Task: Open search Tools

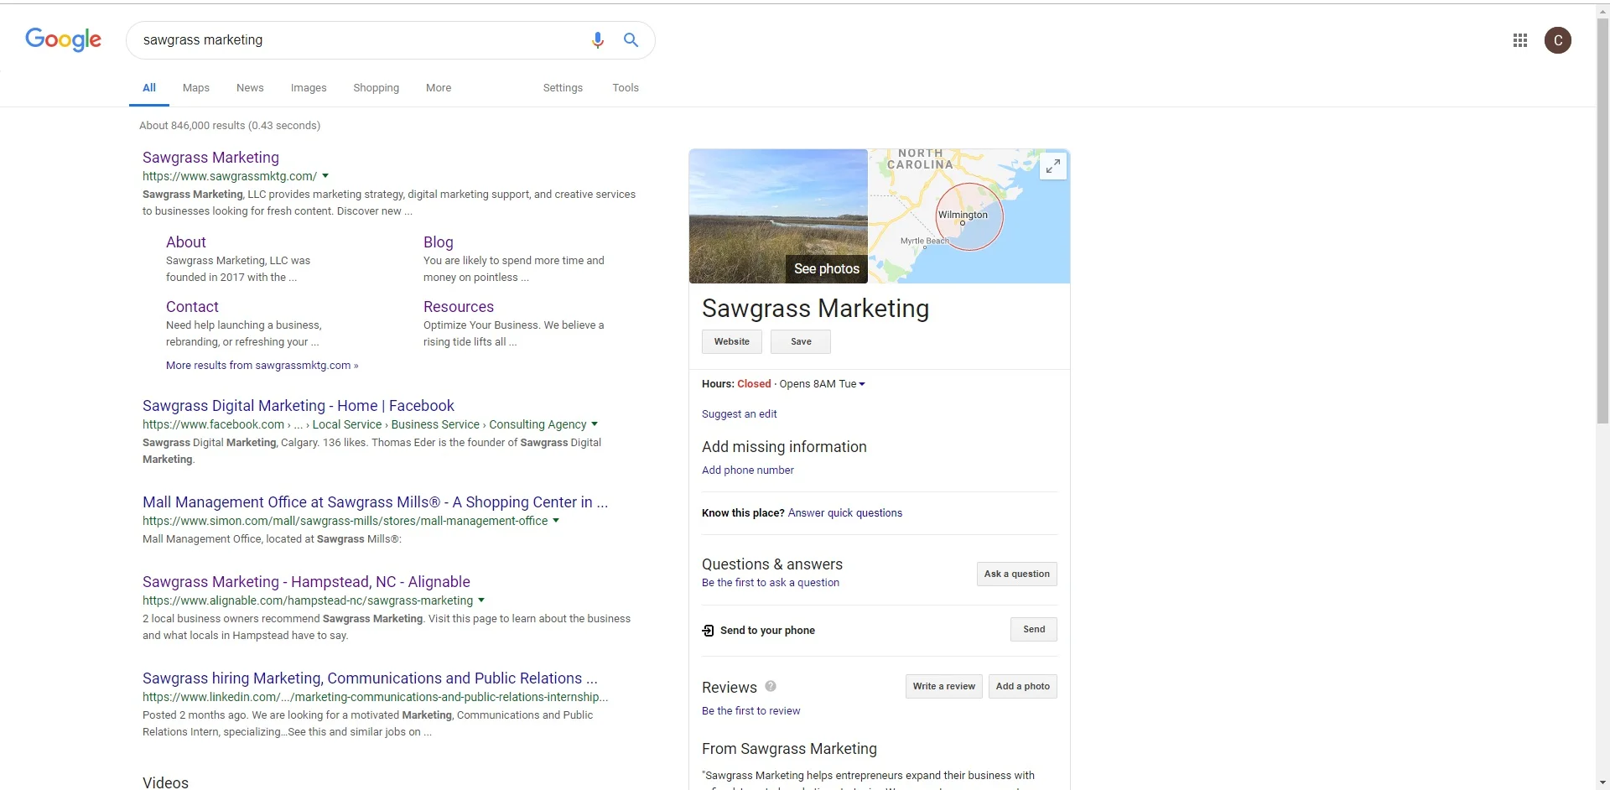Action: (626, 88)
